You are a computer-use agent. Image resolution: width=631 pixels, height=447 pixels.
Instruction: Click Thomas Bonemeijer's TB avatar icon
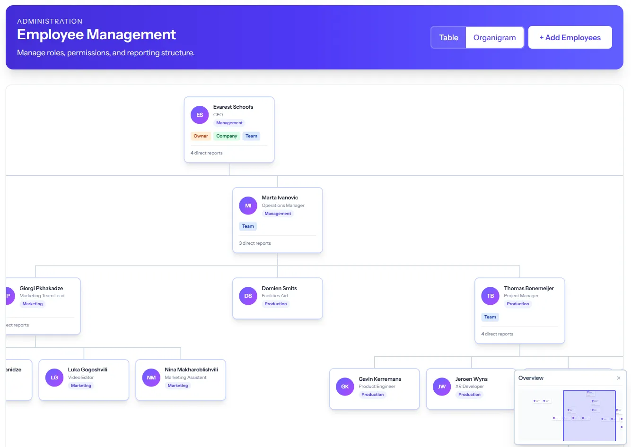point(490,296)
